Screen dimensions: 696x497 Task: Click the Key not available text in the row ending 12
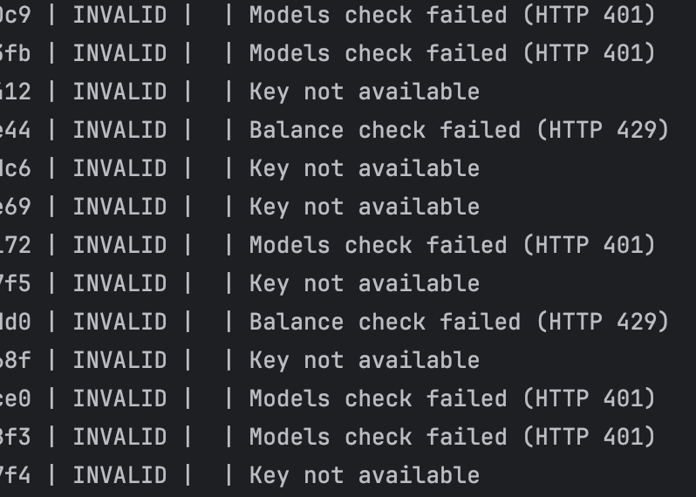pos(365,92)
